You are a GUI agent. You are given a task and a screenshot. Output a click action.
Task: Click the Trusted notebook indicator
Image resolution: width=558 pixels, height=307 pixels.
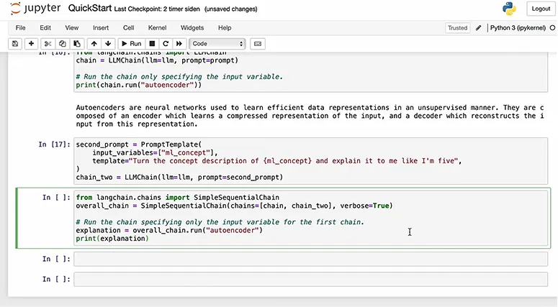click(457, 28)
